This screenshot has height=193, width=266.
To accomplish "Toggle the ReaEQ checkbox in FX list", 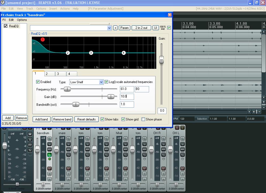I will 6,26.
